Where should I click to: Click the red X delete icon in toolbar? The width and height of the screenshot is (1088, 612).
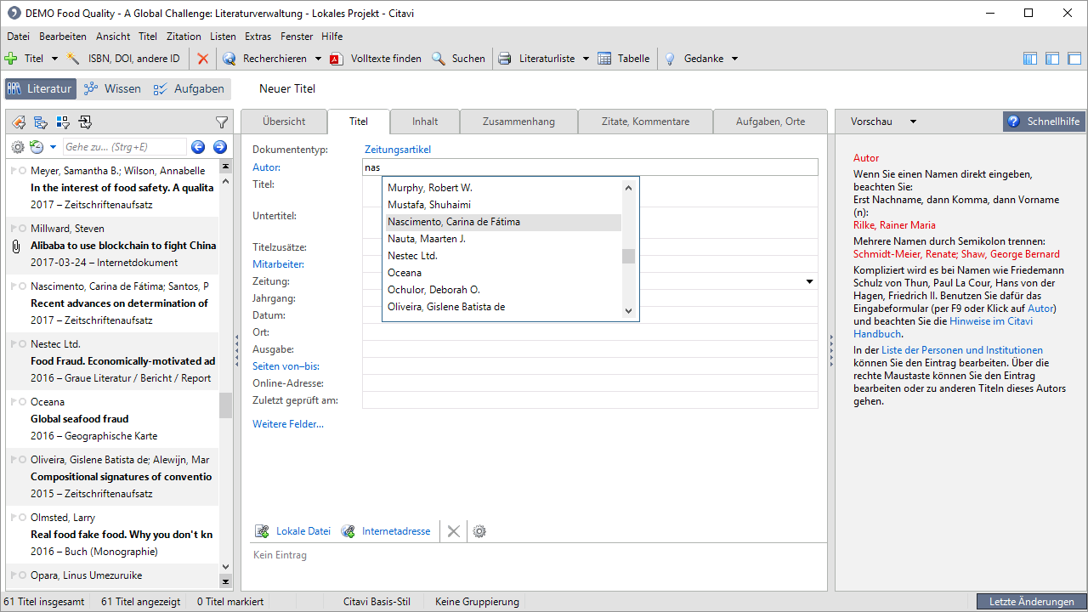[202, 59]
